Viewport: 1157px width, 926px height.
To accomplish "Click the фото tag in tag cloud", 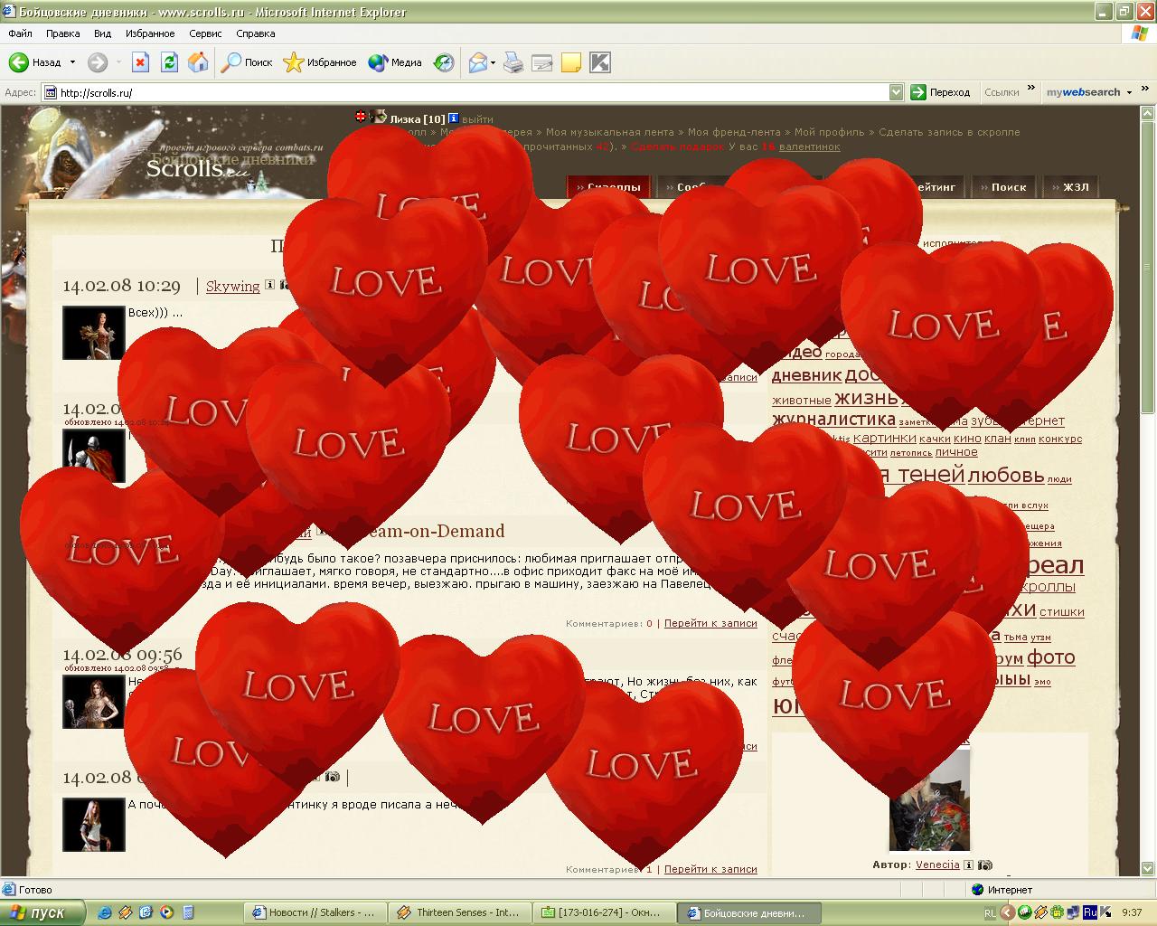I will [1051, 657].
